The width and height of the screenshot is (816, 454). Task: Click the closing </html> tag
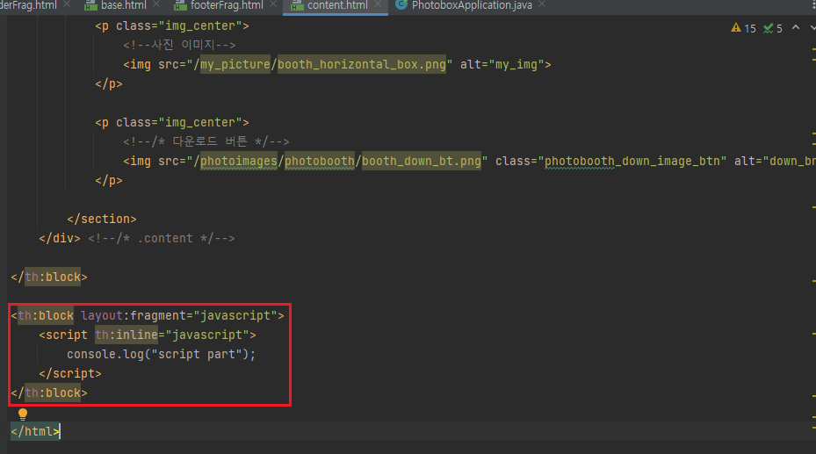[x=35, y=431]
